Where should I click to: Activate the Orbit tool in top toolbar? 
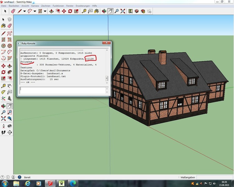(104, 11)
